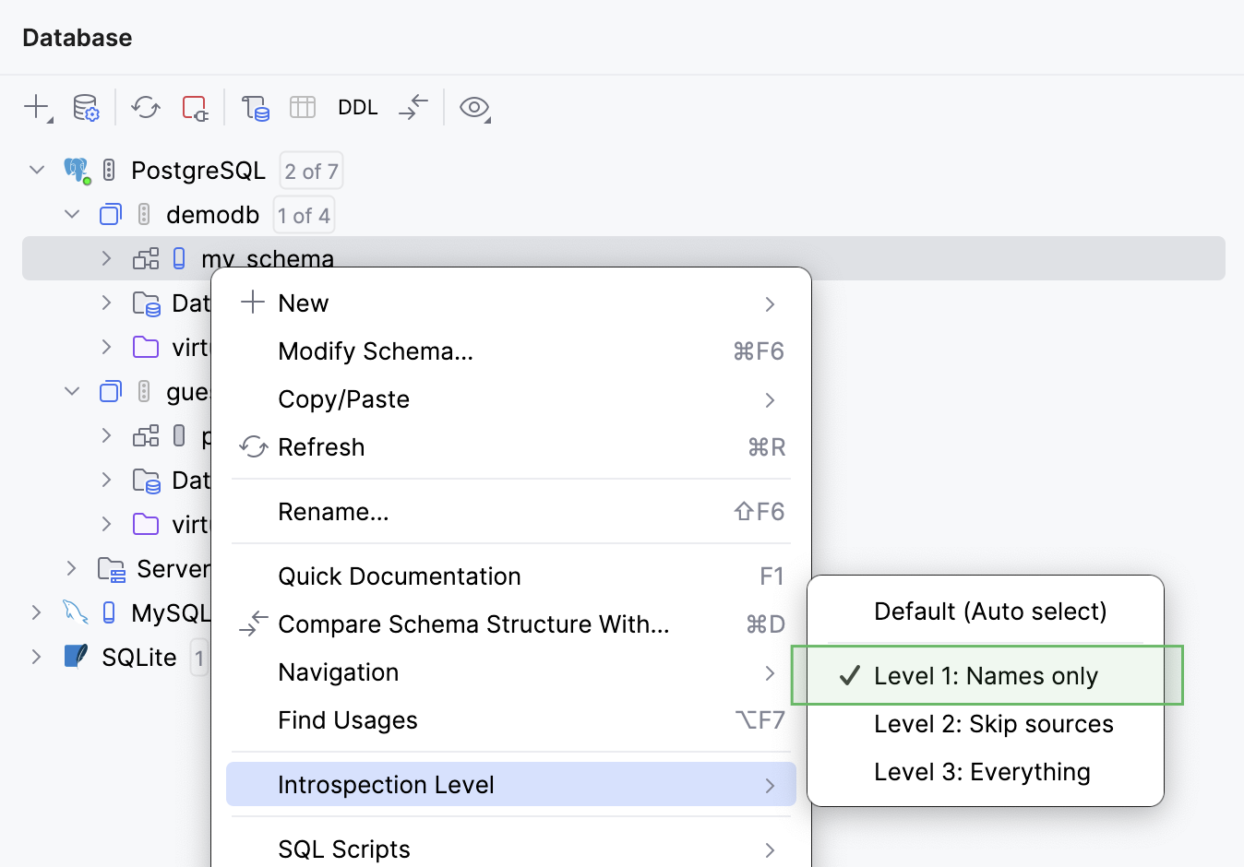
Task: Click the DDL toolbar icon
Action: (357, 107)
